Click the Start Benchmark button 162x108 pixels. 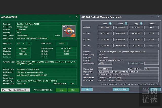121,89
